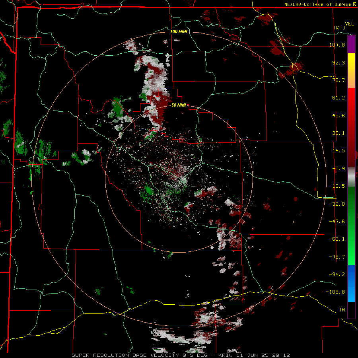
Task: Pick the yellow-orange color bar segment
Action: click(x=351, y=71)
